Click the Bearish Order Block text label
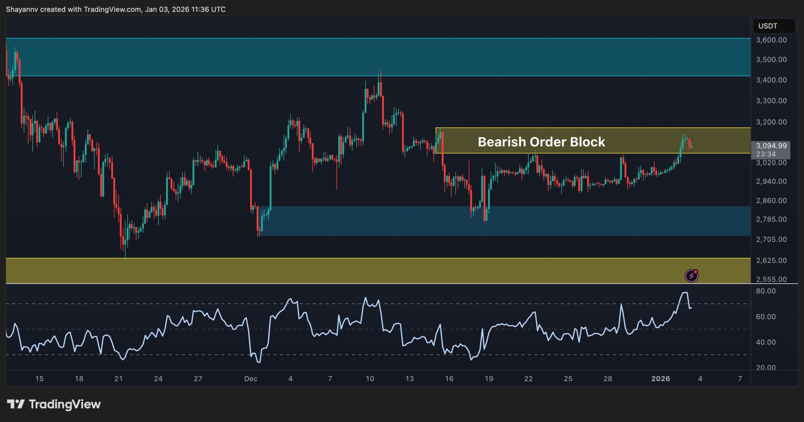The width and height of the screenshot is (804, 422). point(541,142)
